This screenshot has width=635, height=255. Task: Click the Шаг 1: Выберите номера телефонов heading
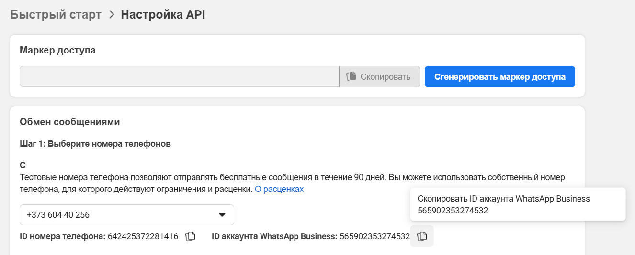tap(95, 143)
